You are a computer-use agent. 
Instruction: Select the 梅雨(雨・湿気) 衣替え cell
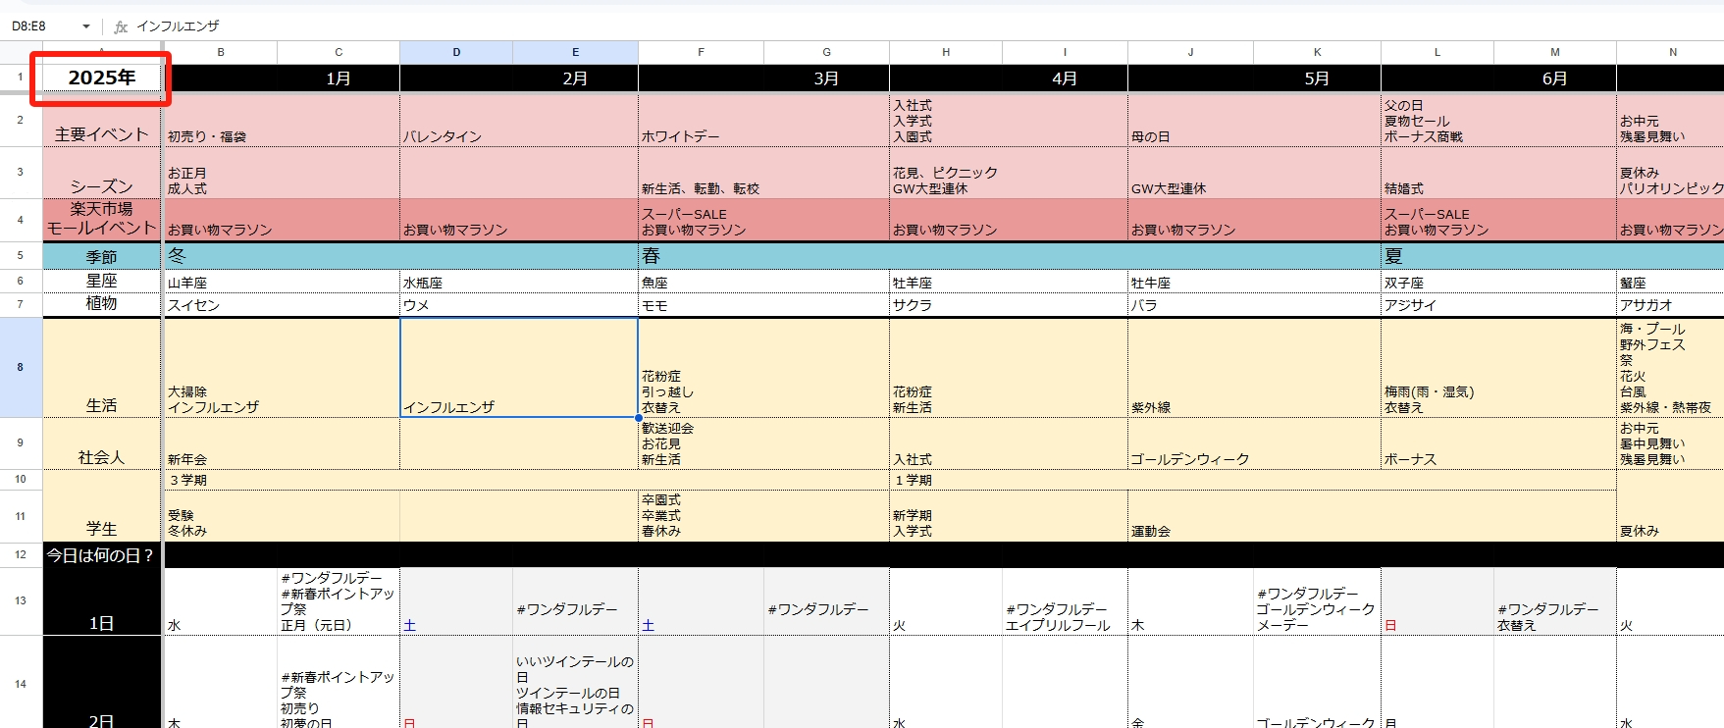1498,368
